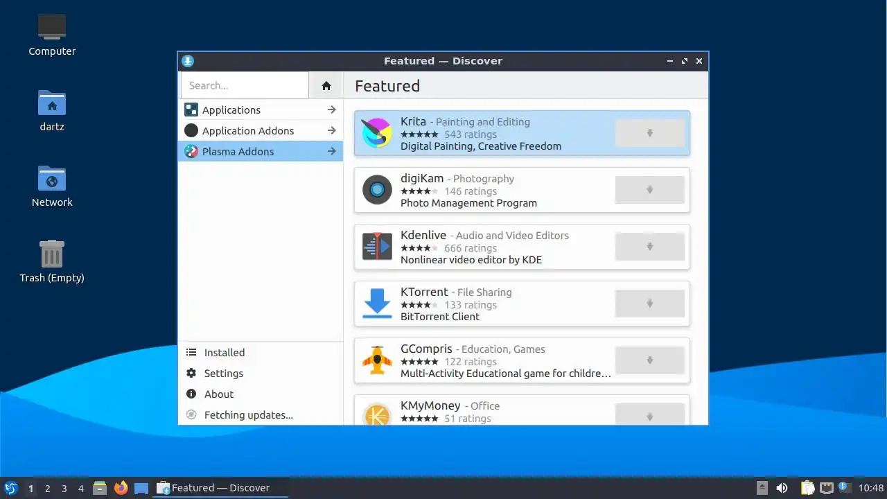
Task: Open the network tray icon
Action: (826, 488)
